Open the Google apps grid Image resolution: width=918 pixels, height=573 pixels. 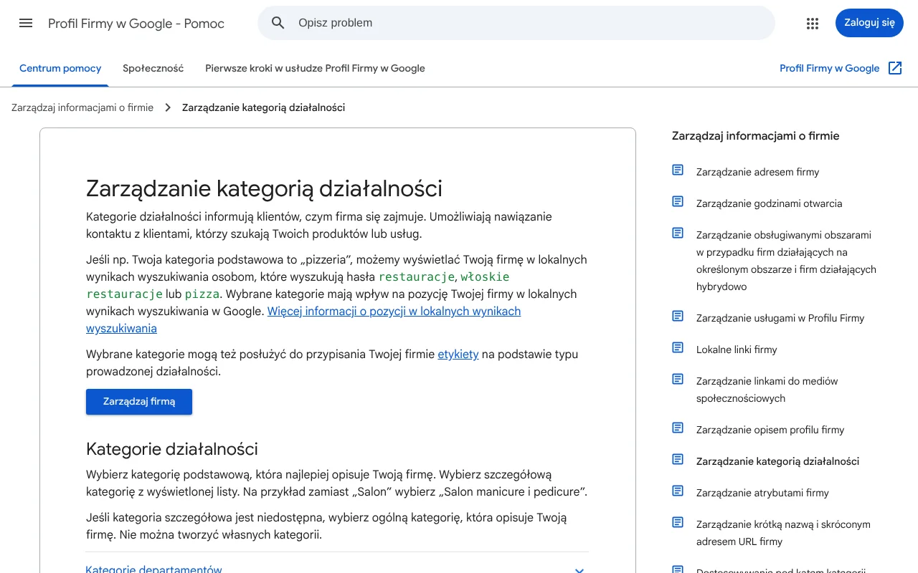(x=813, y=23)
